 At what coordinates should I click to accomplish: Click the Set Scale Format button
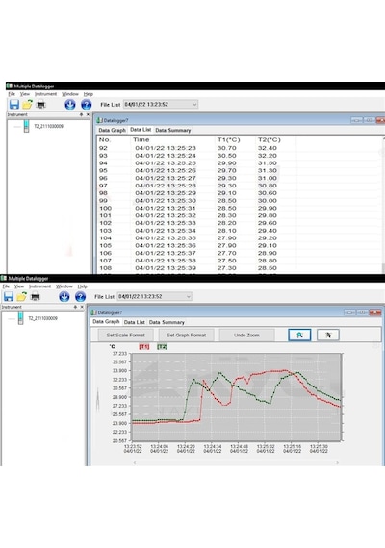click(125, 335)
